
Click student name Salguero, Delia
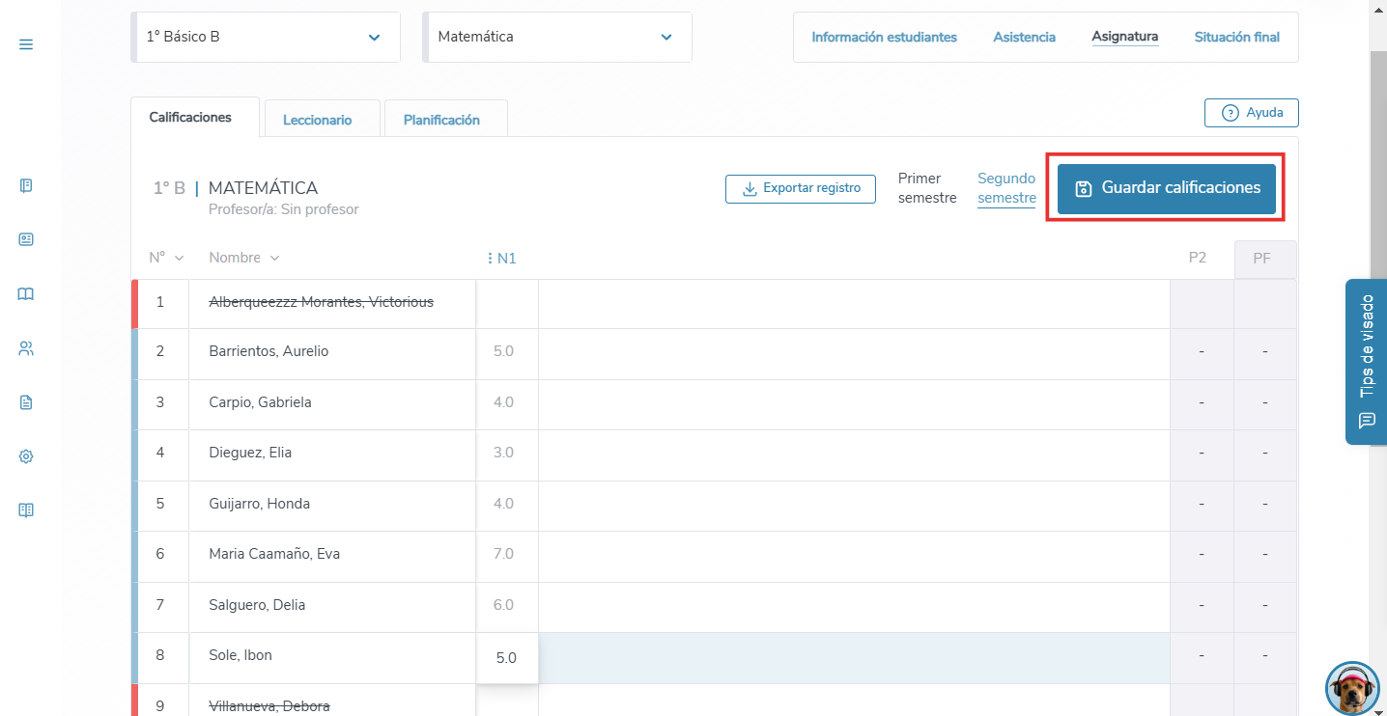pos(257,605)
